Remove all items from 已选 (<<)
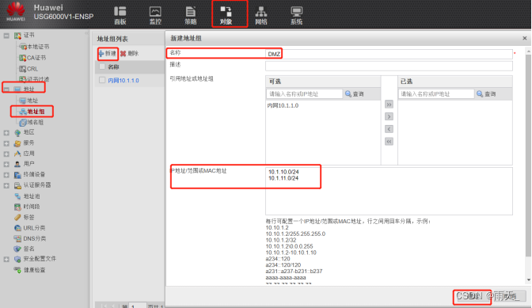 click(x=389, y=142)
